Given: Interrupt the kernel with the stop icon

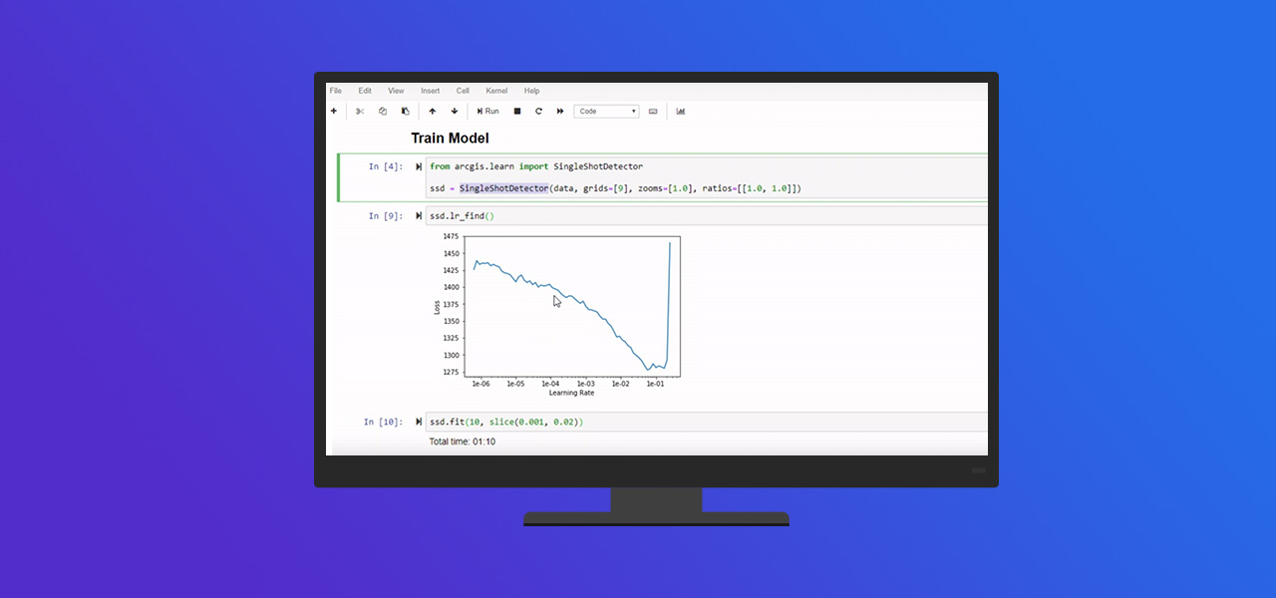Looking at the screenshot, I should pyautogui.click(x=517, y=112).
